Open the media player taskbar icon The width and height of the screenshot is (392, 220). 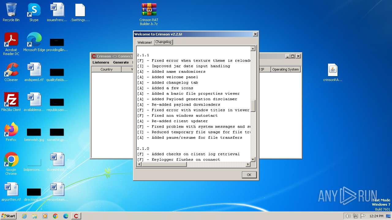point(45,216)
